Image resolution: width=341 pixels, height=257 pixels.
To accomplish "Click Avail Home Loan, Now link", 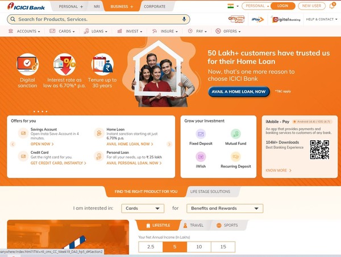I will 130,144.
